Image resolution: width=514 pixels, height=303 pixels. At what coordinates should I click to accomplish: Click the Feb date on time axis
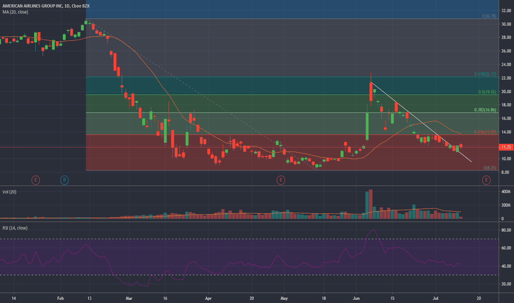[x=60, y=299]
